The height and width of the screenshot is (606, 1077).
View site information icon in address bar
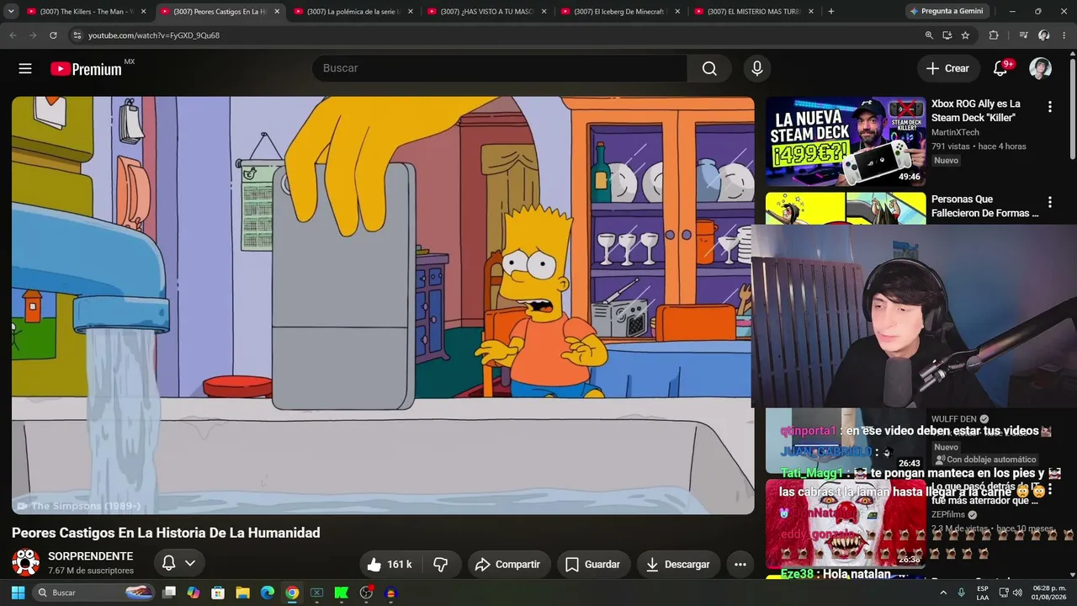pos(77,35)
